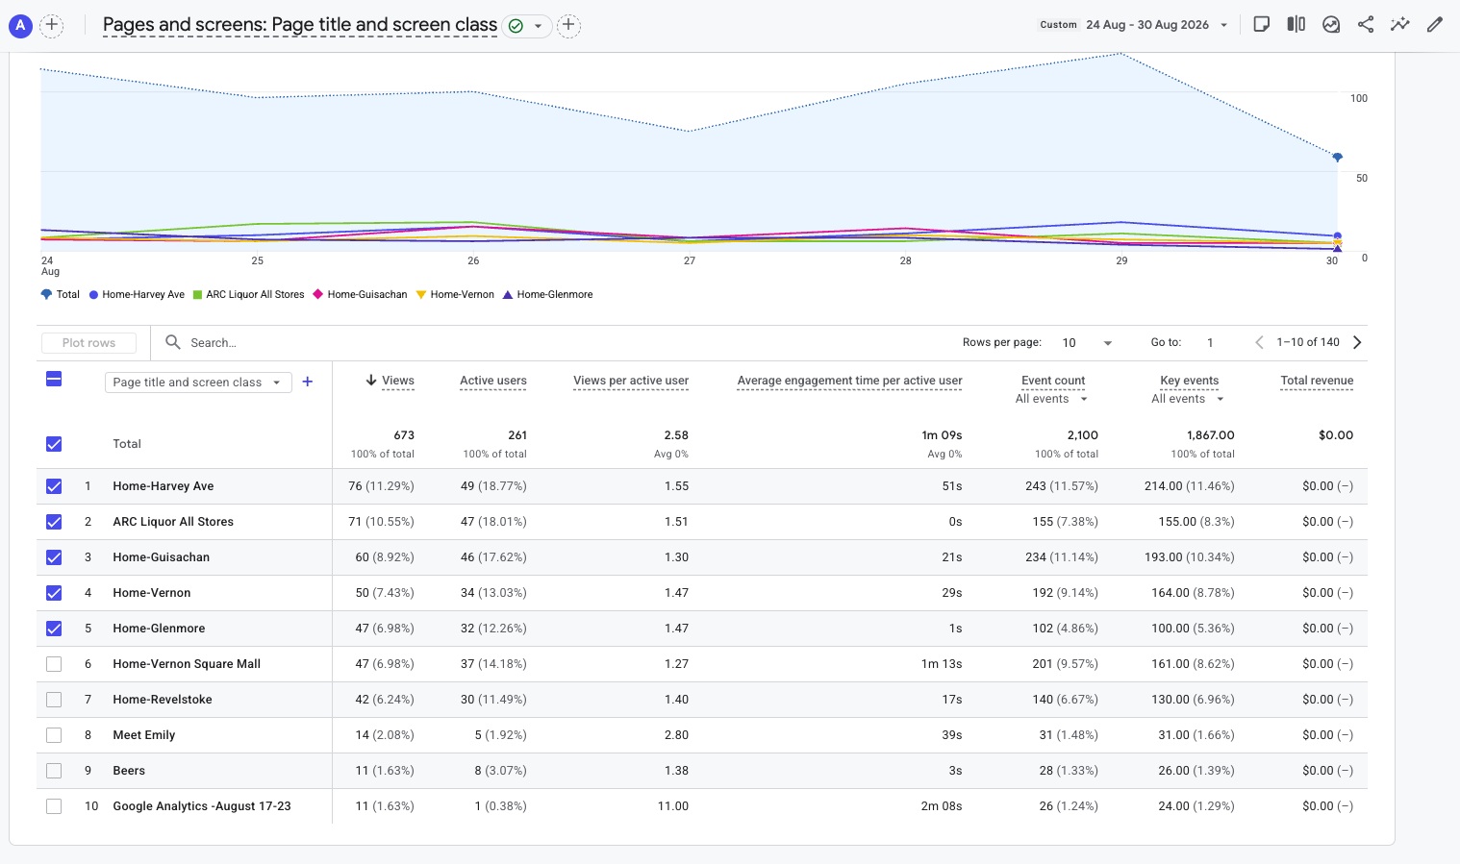Check the Home-Vernon Square Mall row checkbox
The width and height of the screenshot is (1460, 864).
(x=54, y=664)
